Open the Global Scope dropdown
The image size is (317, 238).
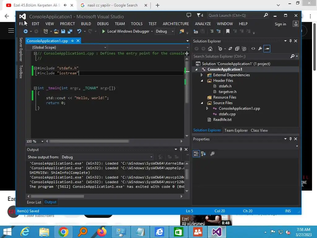(69, 47)
